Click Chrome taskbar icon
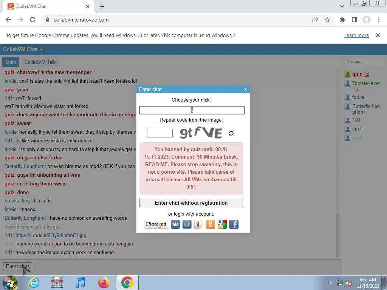This screenshot has width=387, height=290. click(127, 282)
